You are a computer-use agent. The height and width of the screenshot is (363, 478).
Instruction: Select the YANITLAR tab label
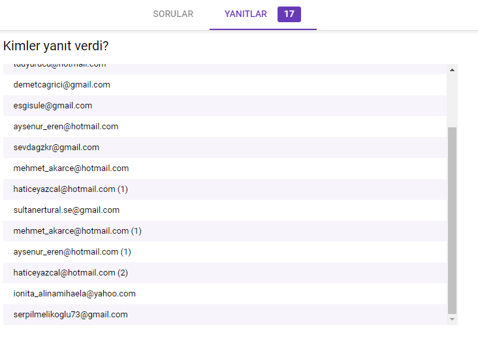(x=246, y=14)
